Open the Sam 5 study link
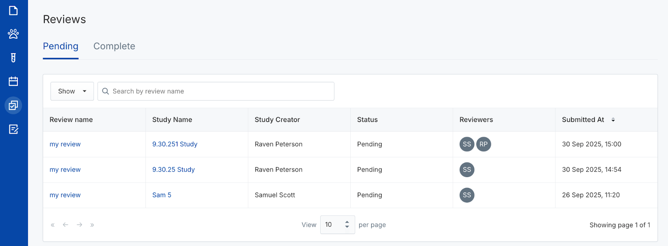 pyautogui.click(x=162, y=195)
